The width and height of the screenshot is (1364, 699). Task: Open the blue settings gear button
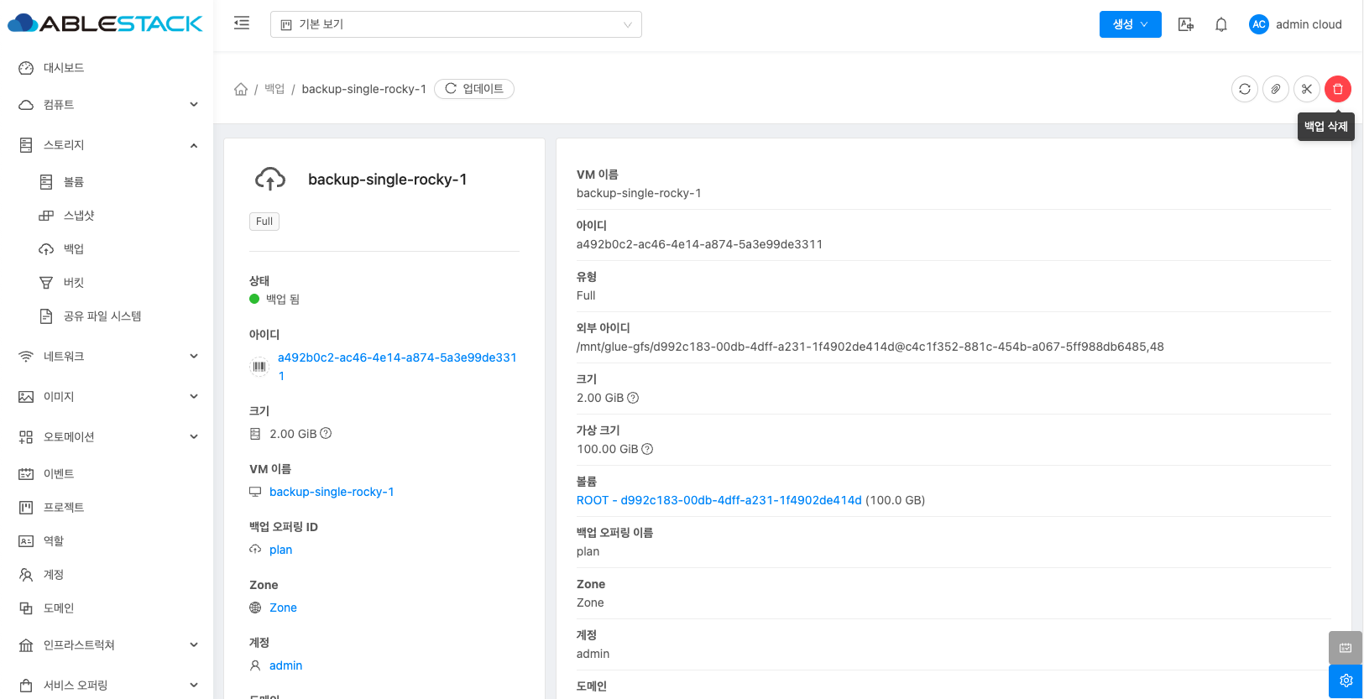(x=1346, y=681)
